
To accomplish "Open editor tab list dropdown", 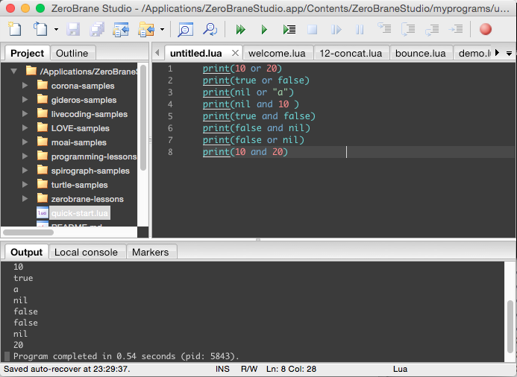I will pos(509,54).
